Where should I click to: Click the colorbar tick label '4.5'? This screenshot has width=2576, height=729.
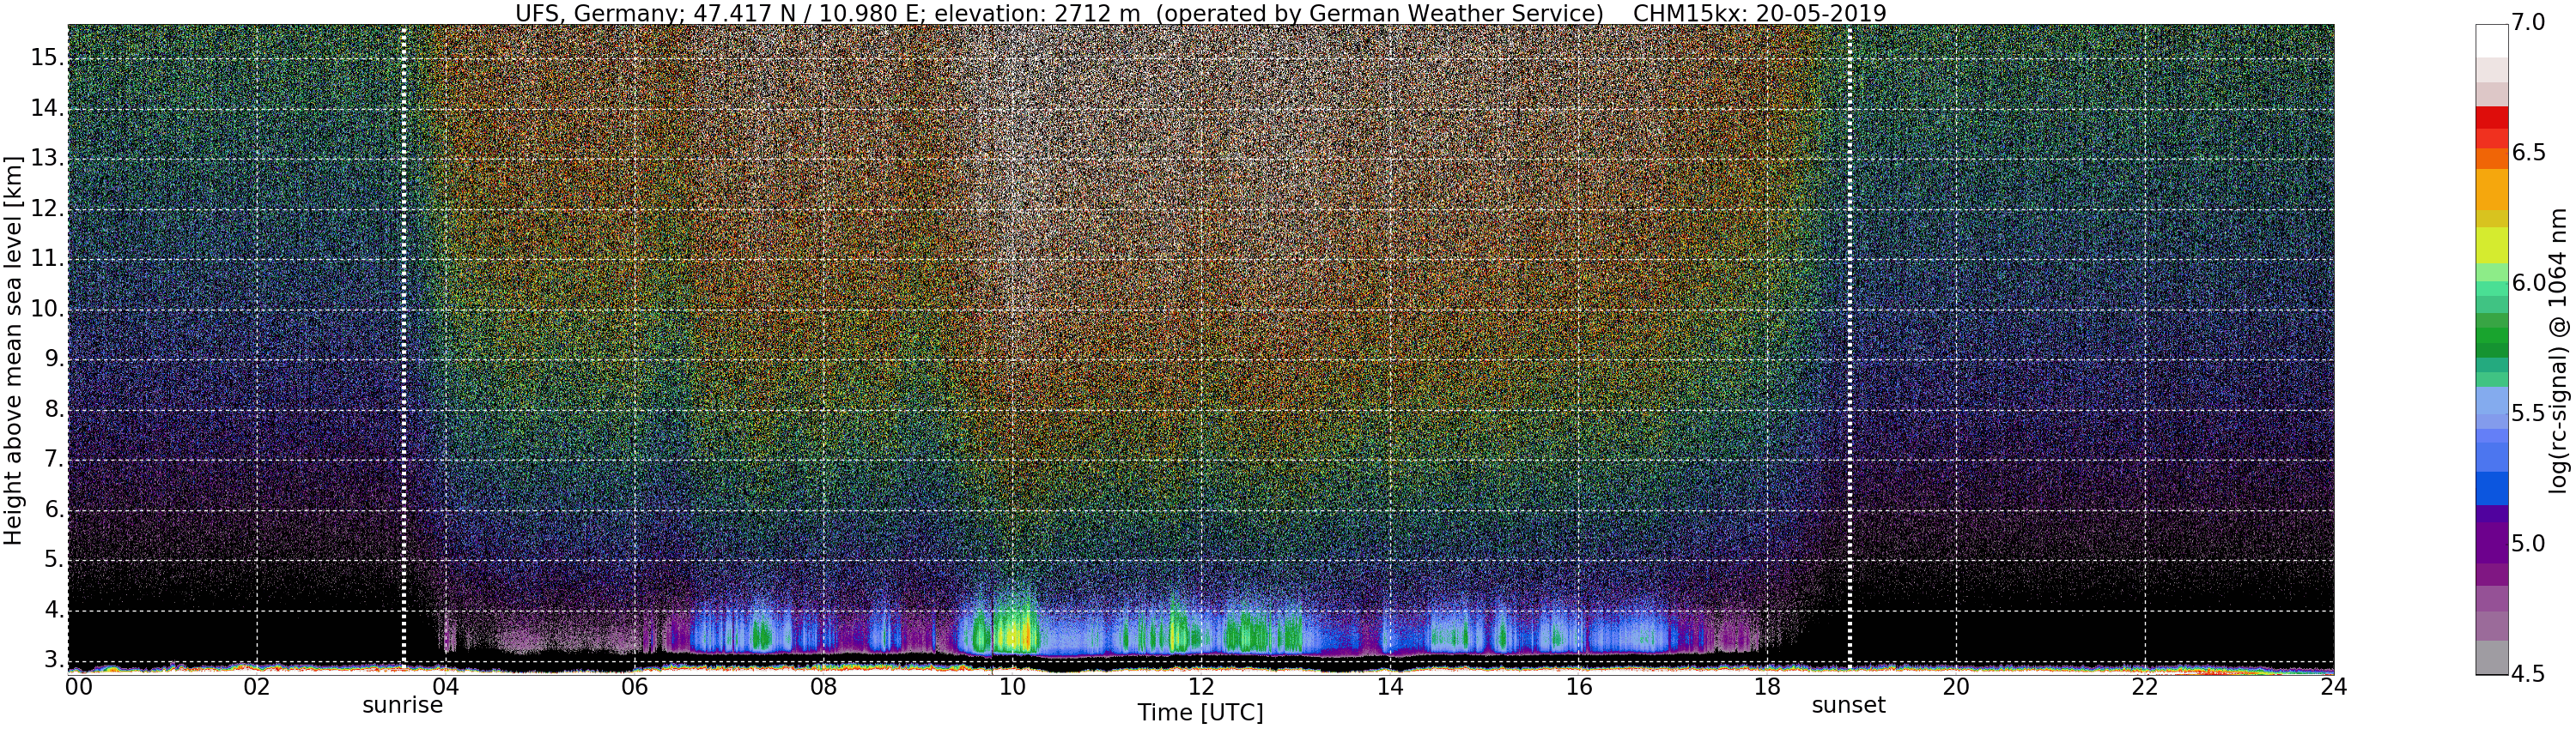pyautogui.click(x=2530, y=674)
